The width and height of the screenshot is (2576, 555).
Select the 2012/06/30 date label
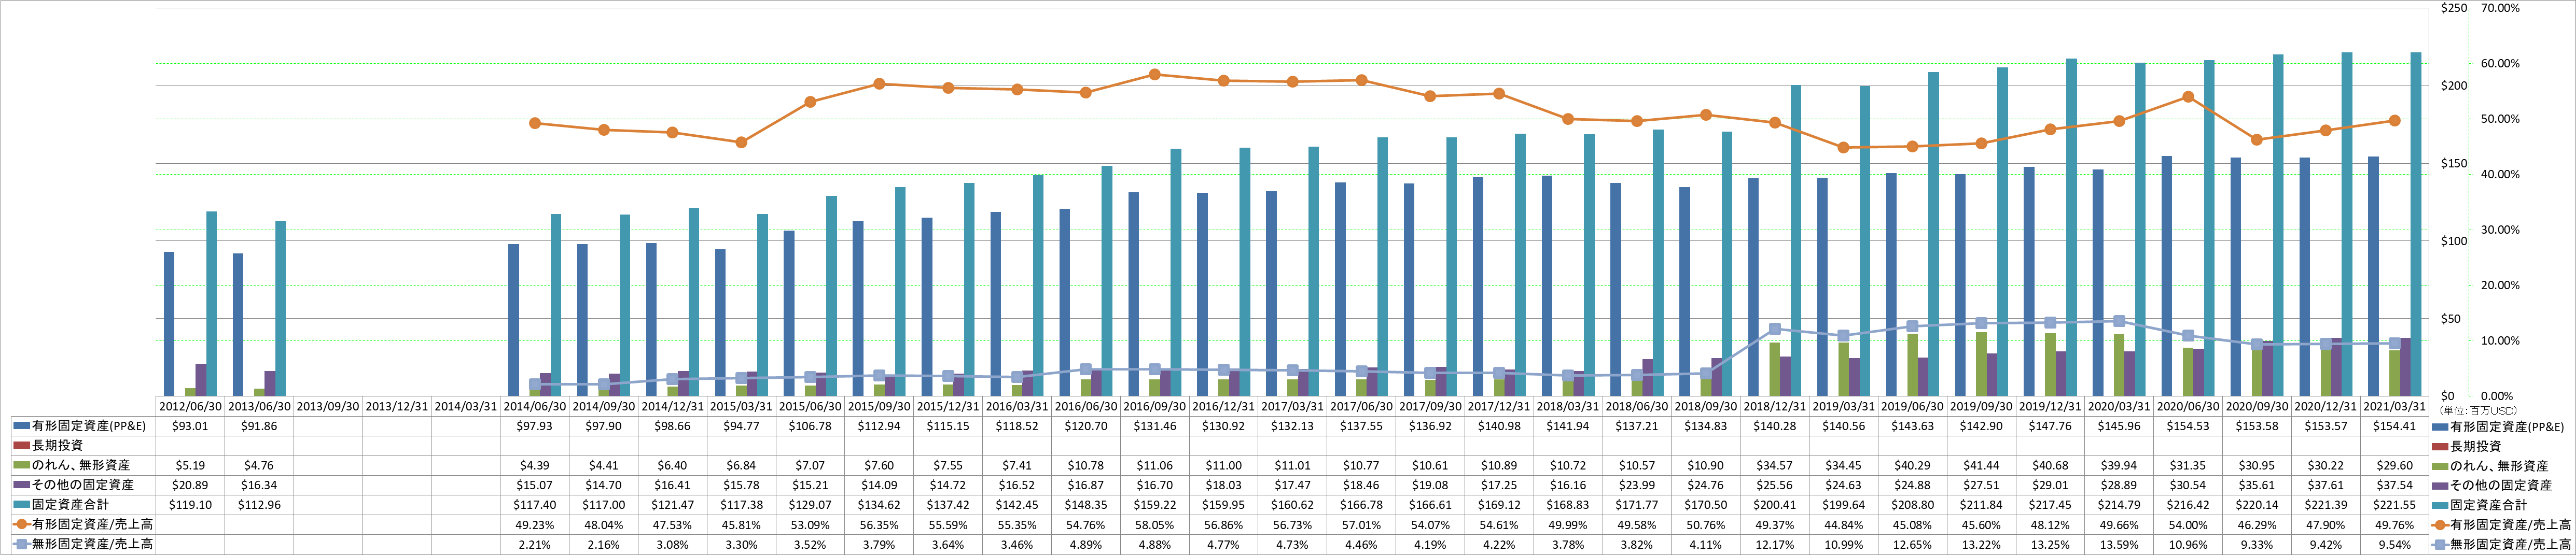(190, 407)
